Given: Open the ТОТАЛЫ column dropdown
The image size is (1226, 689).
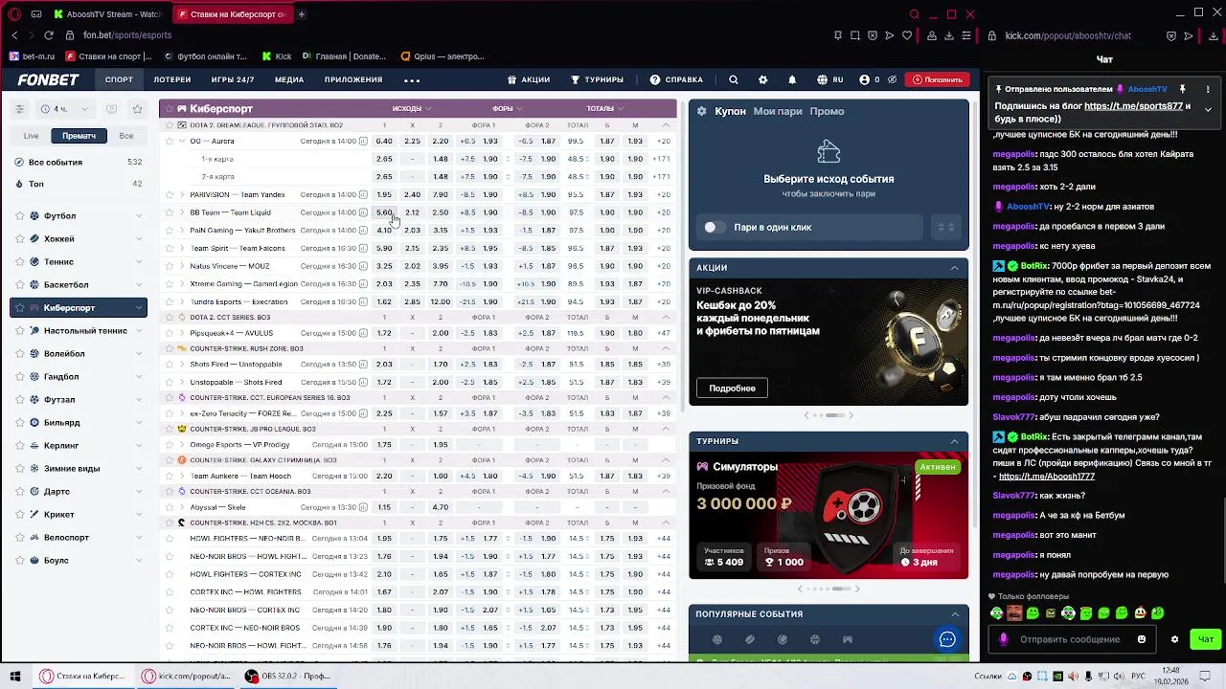Looking at the screenshot, I should click(x=605, y=109).
